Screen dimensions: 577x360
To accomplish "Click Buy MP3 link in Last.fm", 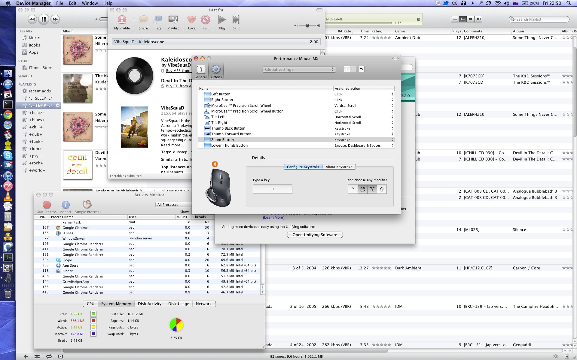I will tap(178, 71).
